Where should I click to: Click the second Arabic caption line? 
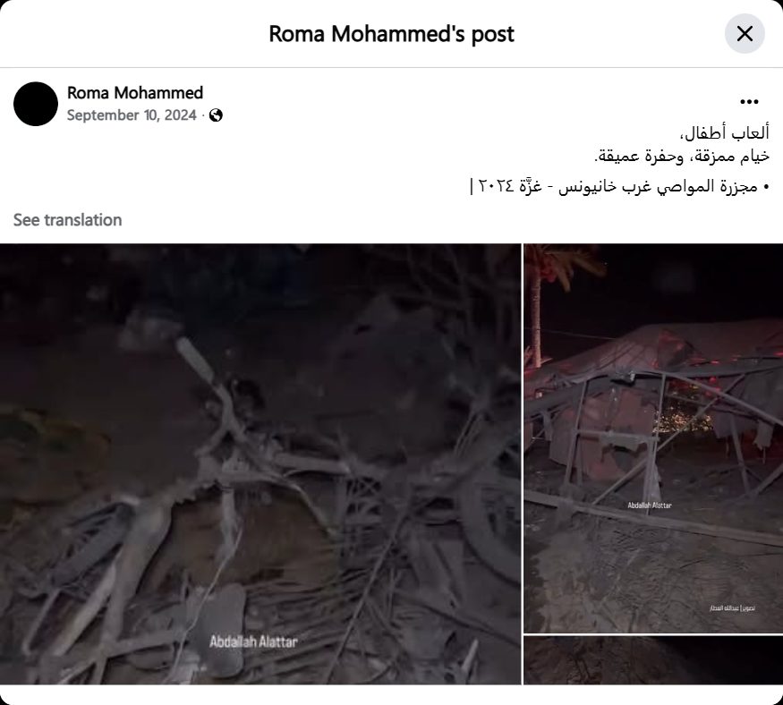(682, 157)
